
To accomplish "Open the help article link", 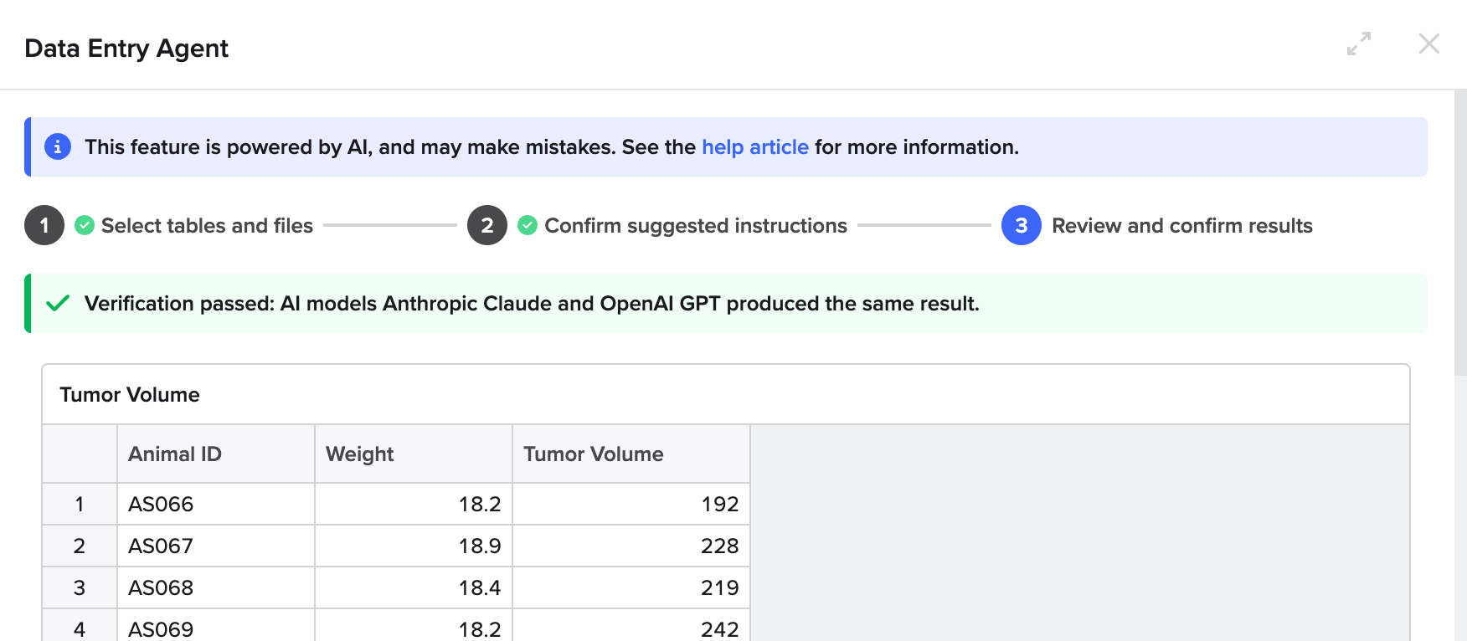I will point(754,147).
